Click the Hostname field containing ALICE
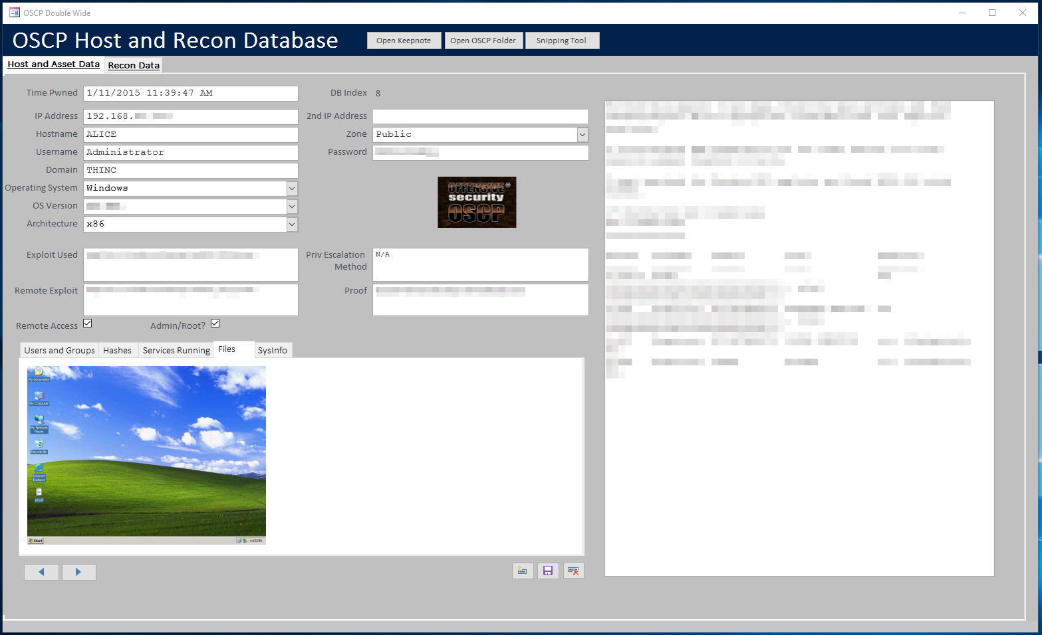This screenshot has width=1042, height=635. [191, 135]
